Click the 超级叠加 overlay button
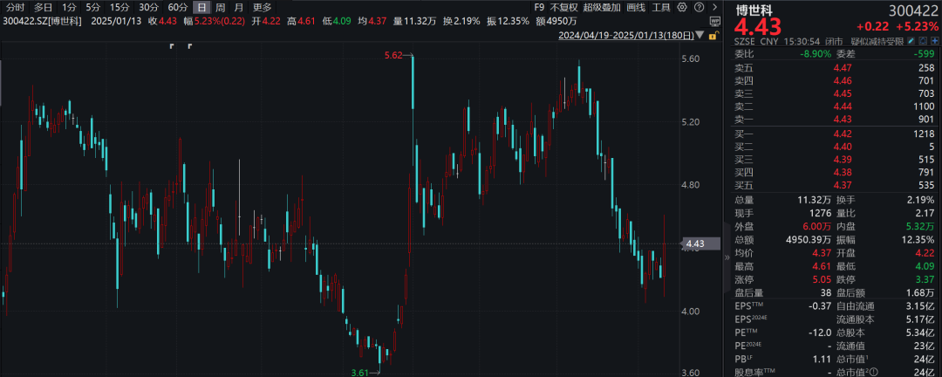The image size is (942, 377). (602, 7)
